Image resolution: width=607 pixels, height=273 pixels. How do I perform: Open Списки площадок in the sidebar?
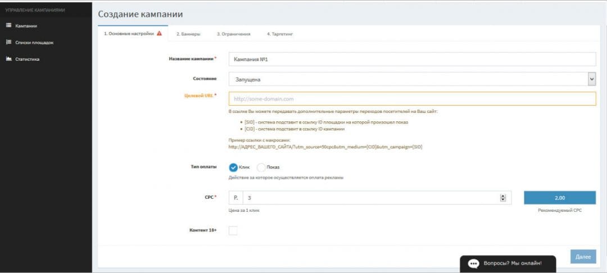point(34,43)
